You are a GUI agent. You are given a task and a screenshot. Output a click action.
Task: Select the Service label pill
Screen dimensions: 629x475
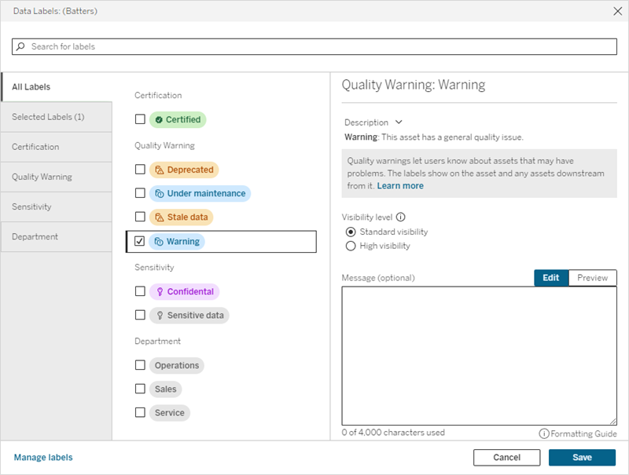170,412
